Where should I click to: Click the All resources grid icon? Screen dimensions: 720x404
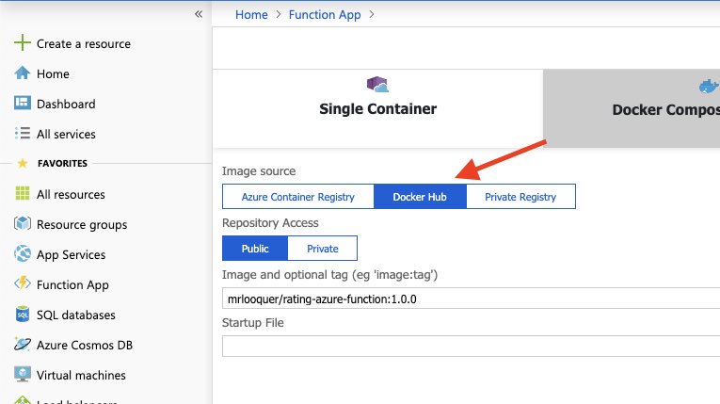point(22,193)
